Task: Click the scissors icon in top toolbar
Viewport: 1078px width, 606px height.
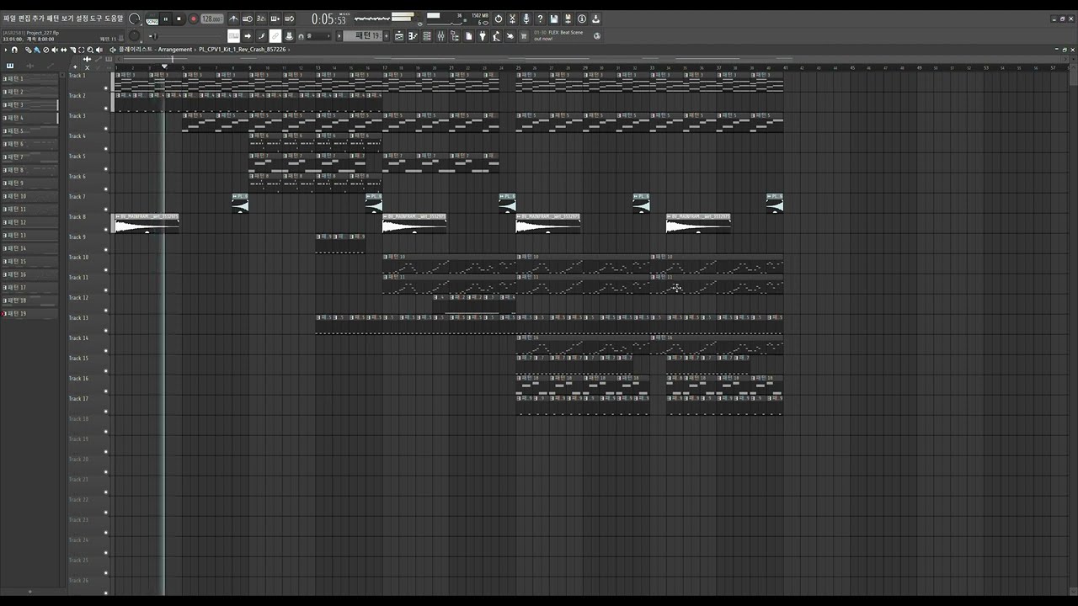Action: (512, 19)
